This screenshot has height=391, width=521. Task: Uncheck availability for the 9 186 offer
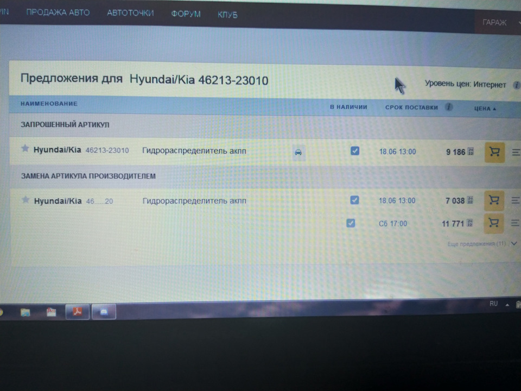click(x=355, y=150)
